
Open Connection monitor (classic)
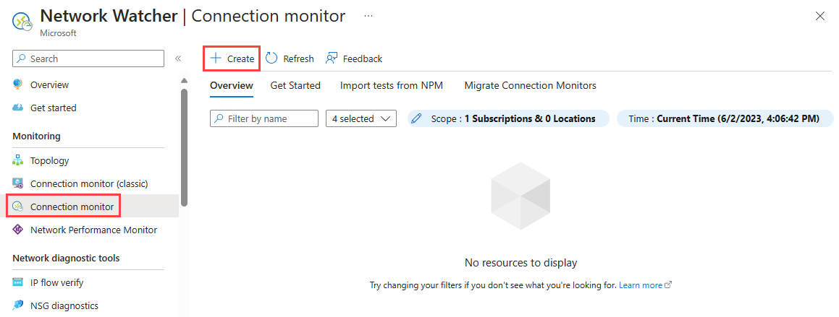(x=89, y=183)
